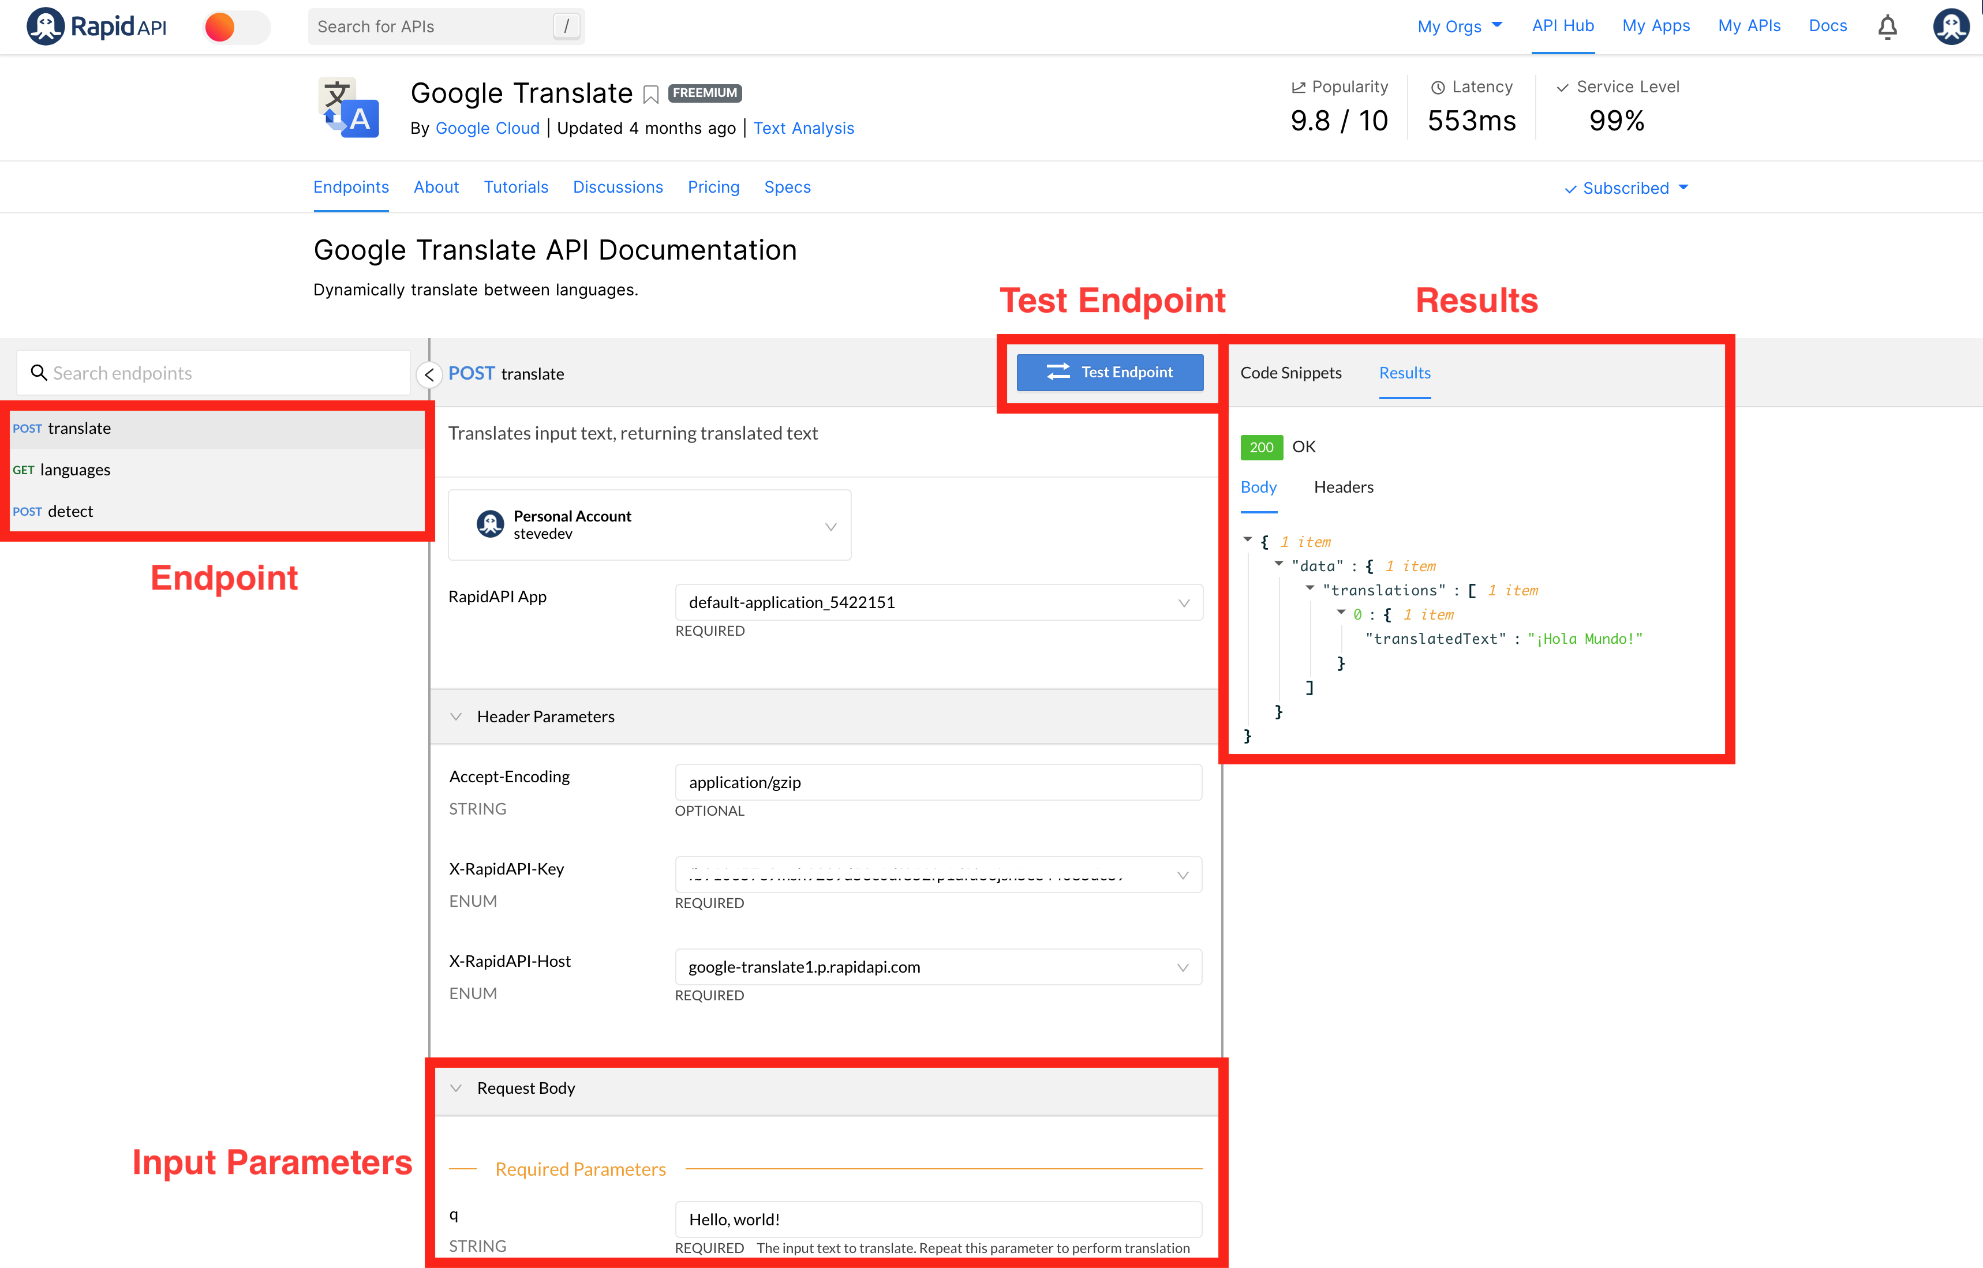
Task: Open the RapidAPI App dropdown
Action: [938, 603]
